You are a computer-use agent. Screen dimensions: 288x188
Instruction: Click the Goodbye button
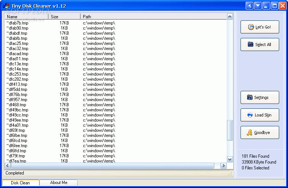coord(260,133)
